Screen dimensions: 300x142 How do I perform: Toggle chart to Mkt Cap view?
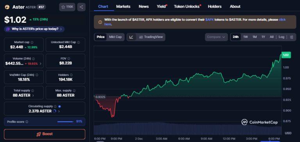click(115, 37)
